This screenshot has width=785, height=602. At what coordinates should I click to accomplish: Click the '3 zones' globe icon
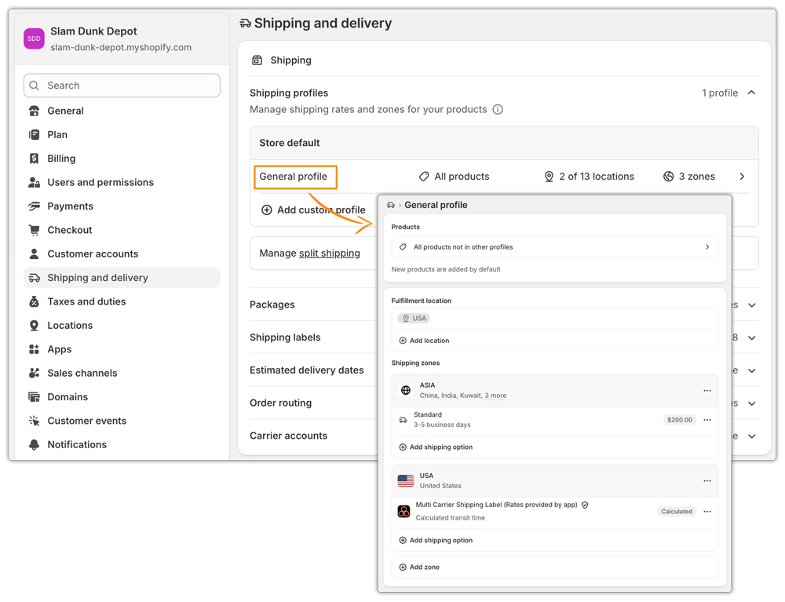tap(668, 177)
